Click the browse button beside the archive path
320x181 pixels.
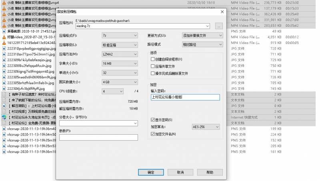click(x=218, y=26)
